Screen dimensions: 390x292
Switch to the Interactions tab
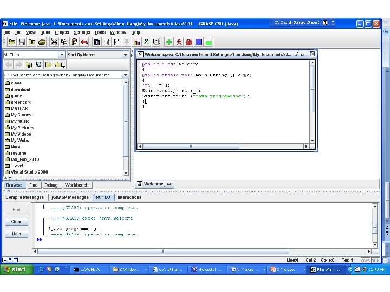129,197
